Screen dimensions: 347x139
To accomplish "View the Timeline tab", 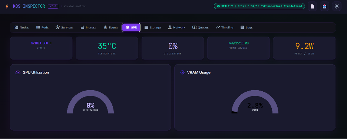I will pos(224,28).
